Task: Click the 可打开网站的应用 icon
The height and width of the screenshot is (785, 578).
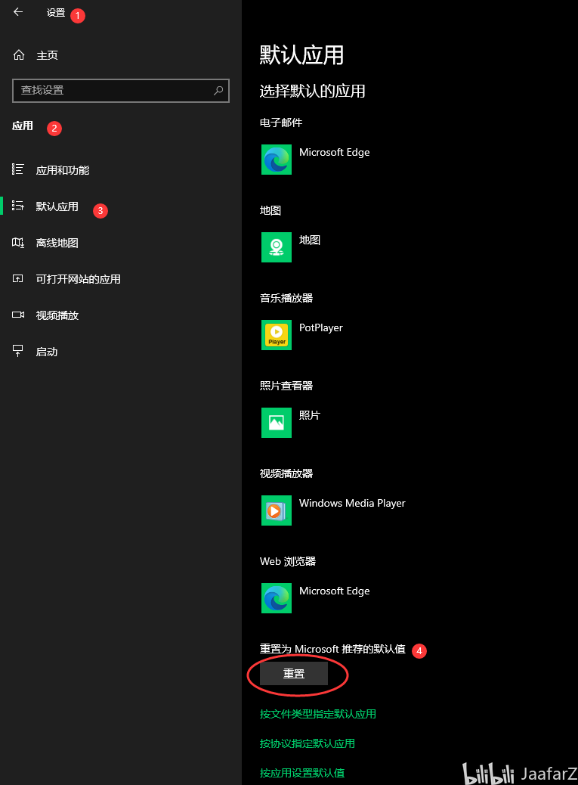Action: coord(18,278)
